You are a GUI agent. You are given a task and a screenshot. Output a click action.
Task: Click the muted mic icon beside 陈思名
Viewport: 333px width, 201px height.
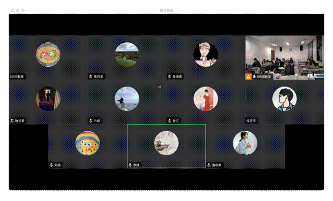90,76
